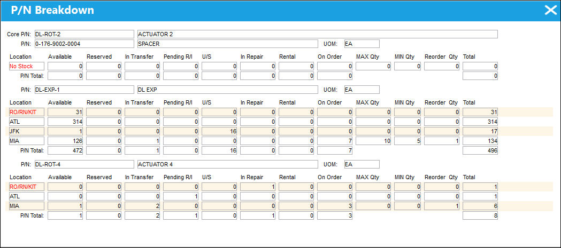Select JFK location in DL-EXP-1 section
Image resolution: width=561 pixels, height=248 pixels.
[27, 131]
